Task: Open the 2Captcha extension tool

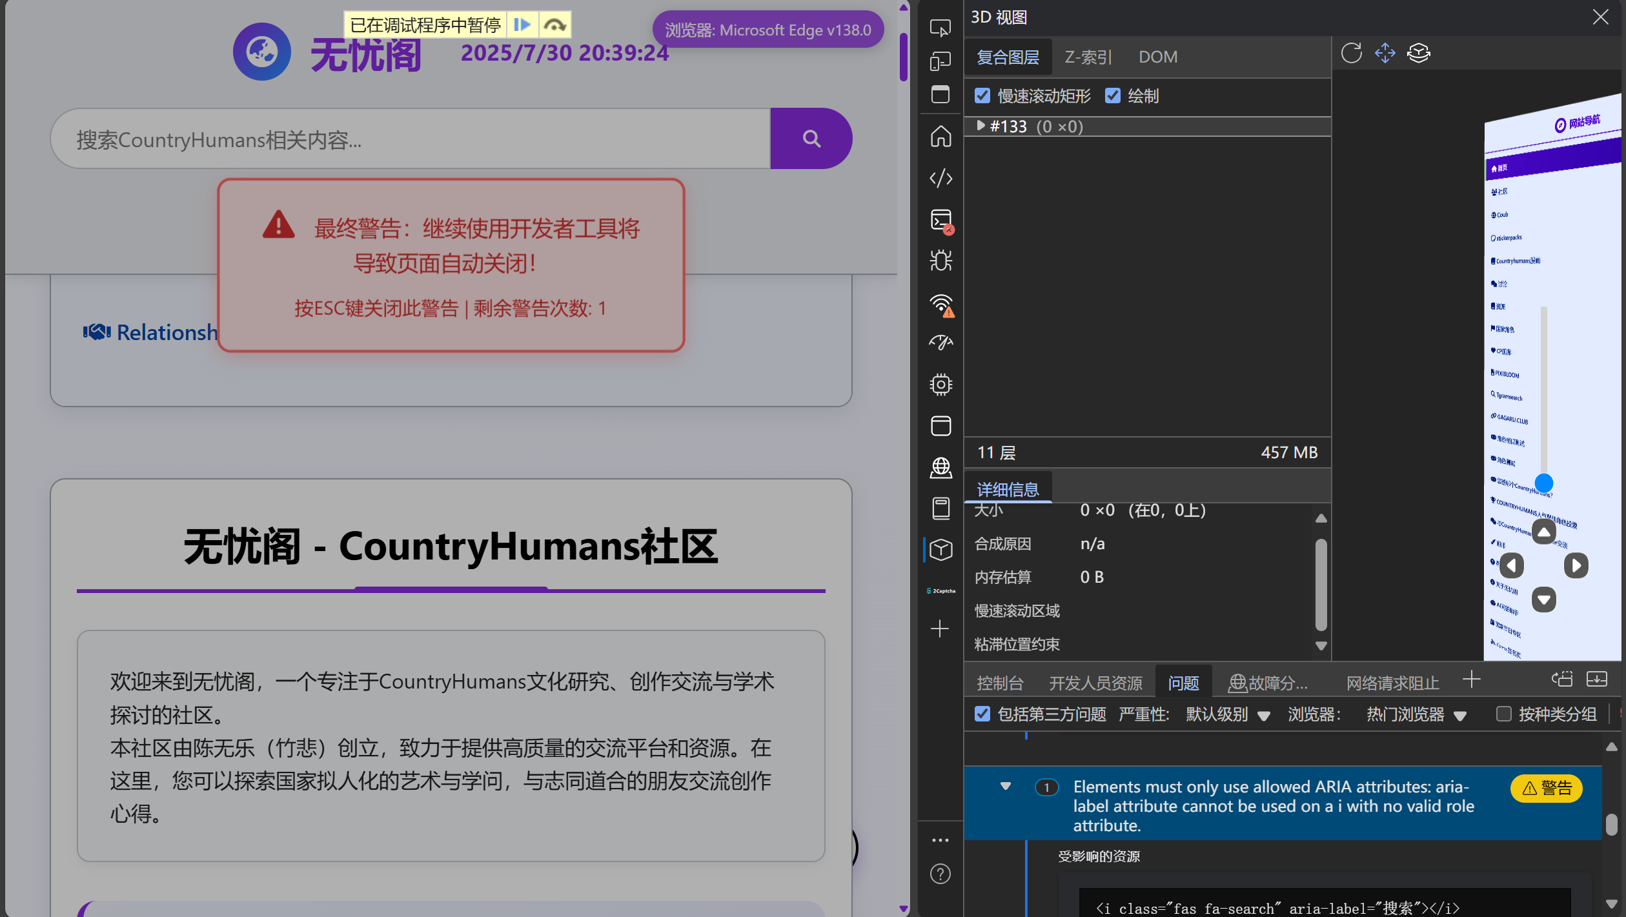Action: coord(940,590)
